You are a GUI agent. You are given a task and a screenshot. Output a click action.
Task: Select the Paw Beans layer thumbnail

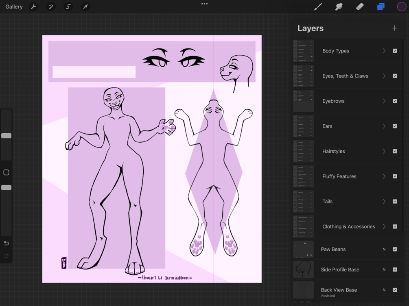coord(303,249)
